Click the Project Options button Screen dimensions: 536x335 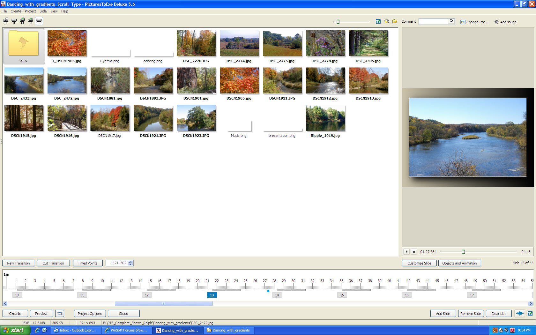90,313
